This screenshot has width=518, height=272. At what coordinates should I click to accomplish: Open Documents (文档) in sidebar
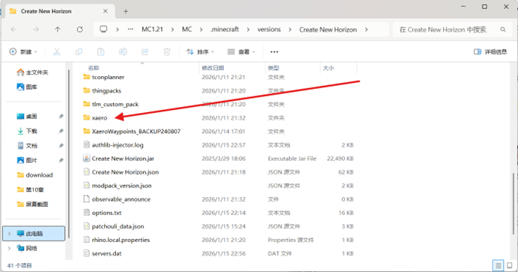[x=27, y=146]
